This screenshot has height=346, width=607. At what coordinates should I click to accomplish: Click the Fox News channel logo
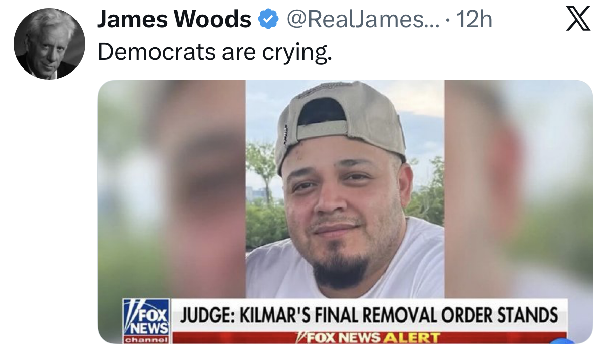click(x=146, y=321)
